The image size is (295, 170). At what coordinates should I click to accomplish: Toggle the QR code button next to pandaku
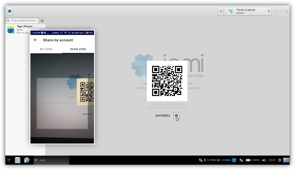pyautogui.click(x=176, y=116)
